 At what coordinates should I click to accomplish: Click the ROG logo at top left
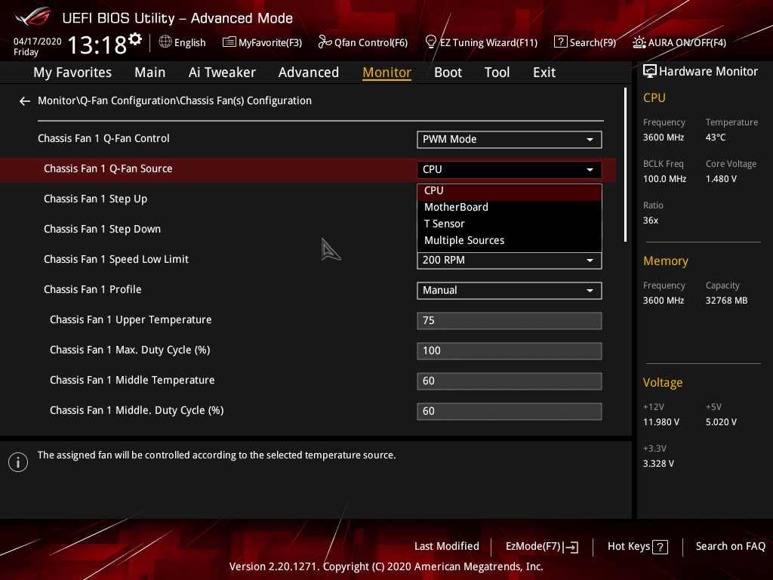click(x=32, y=17)
